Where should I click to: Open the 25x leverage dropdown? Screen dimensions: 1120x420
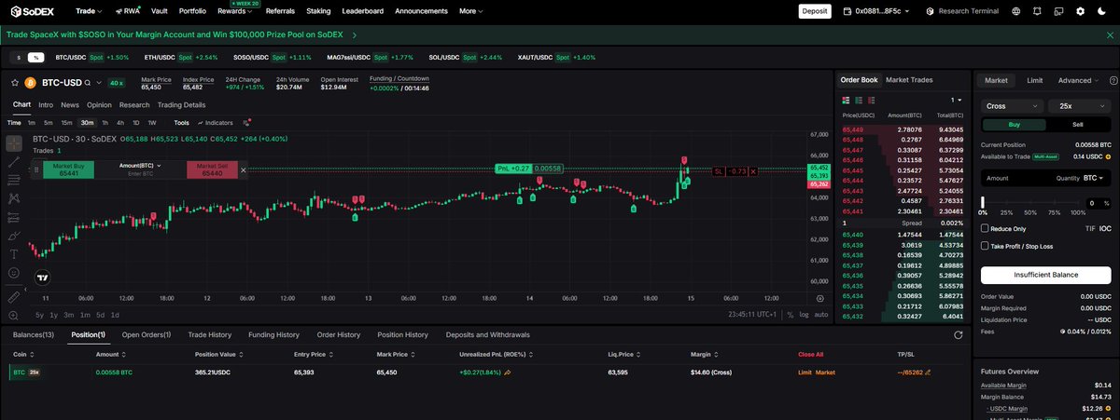point(1080,106)
